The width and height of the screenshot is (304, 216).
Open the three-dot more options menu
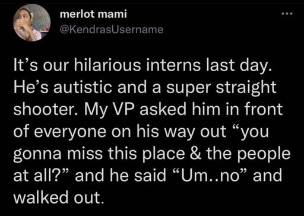287,14
